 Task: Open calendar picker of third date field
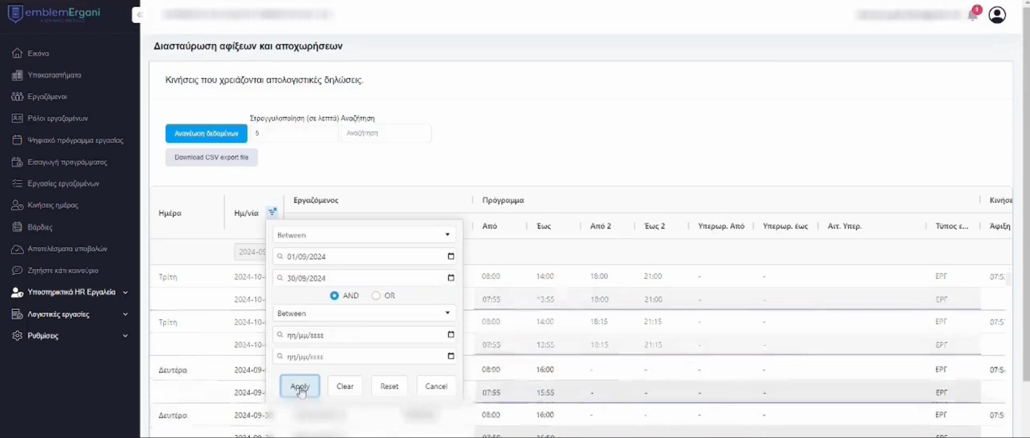450,334
